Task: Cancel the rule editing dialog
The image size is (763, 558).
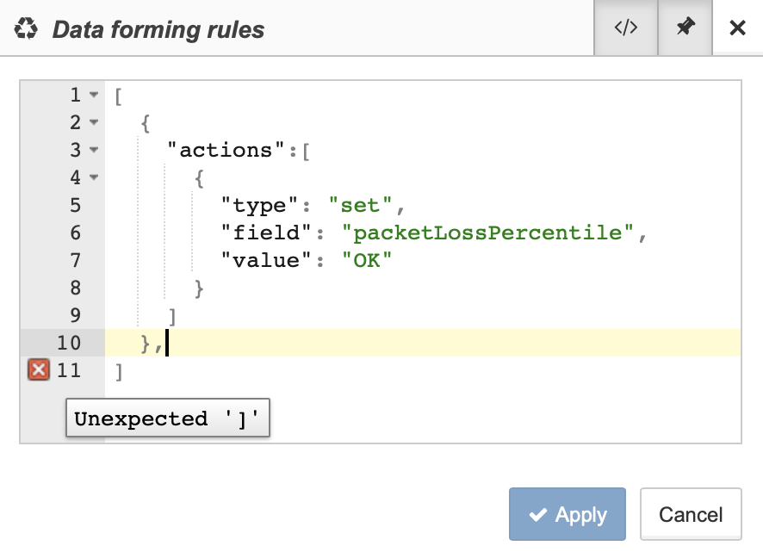Action: (691, 514)
